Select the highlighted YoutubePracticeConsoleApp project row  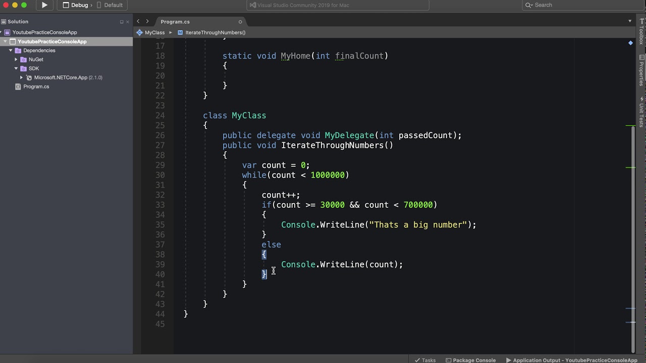pos(66,41)
